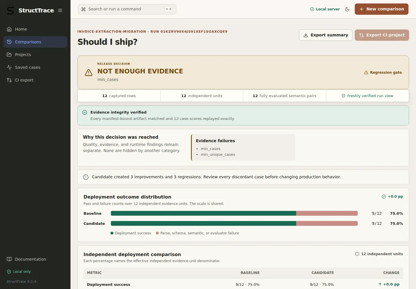Click the check circle beside Evidence integrity verified

pyautogui.click(x=85, y=112)
